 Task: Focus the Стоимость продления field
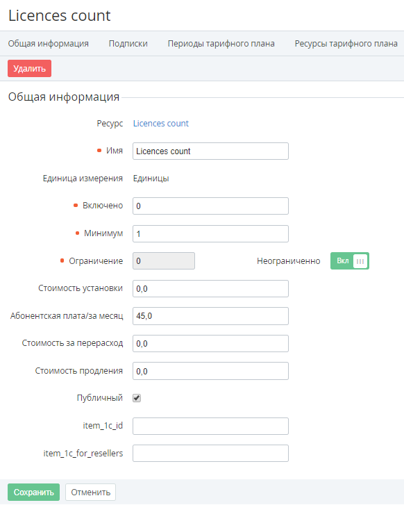tap(210, 371)
